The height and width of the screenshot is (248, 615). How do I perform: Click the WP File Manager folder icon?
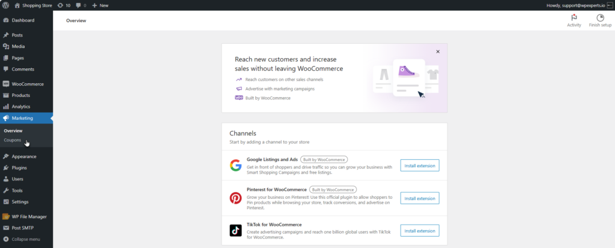pos(6,217)
